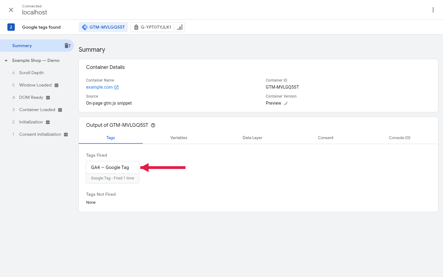
Task: Click the Analytics bar chart icon
Action: (180, 27)
